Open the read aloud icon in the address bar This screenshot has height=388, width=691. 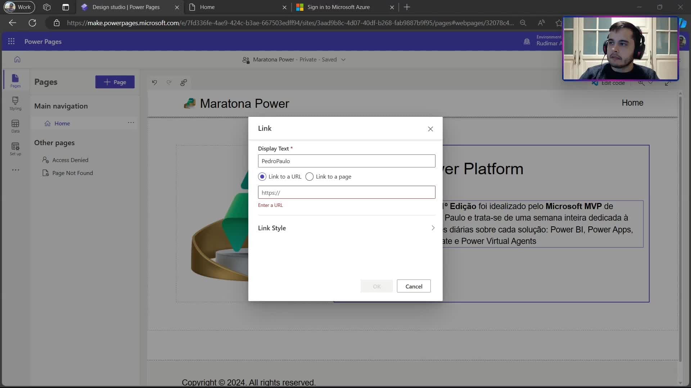[x=541, y=23]
